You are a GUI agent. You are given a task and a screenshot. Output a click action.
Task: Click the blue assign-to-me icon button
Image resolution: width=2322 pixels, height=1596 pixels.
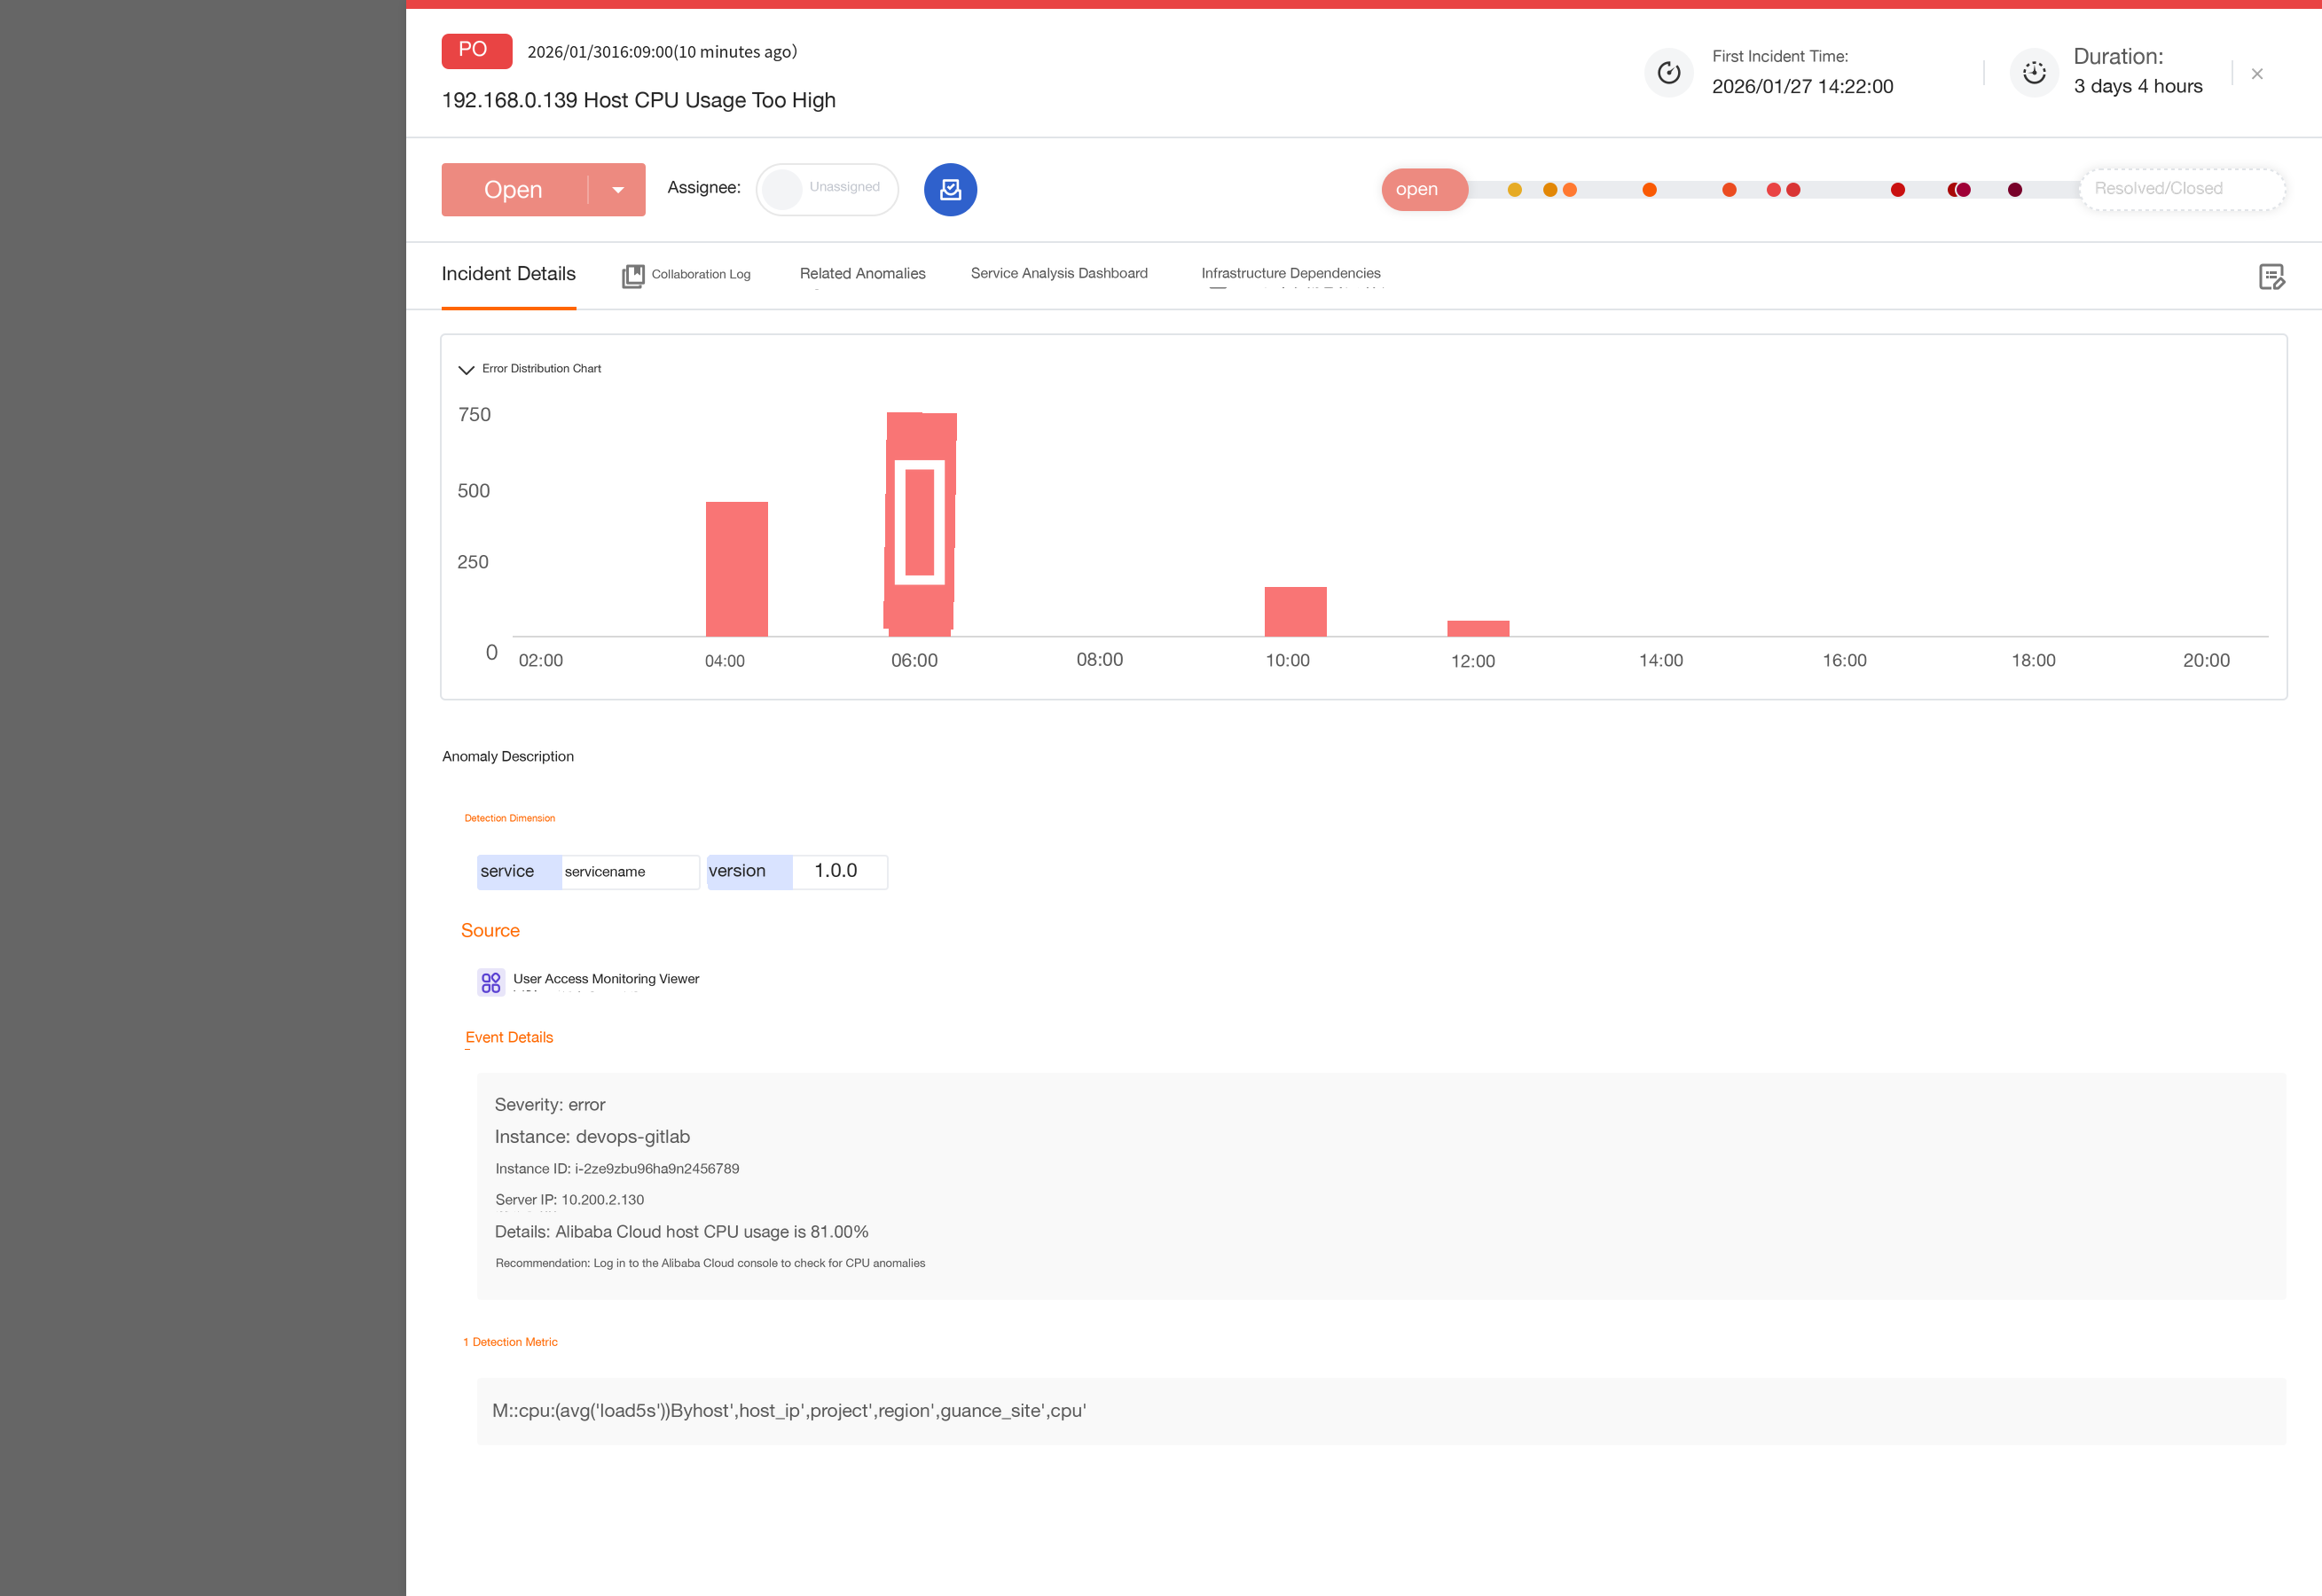[x=950, y=189]
